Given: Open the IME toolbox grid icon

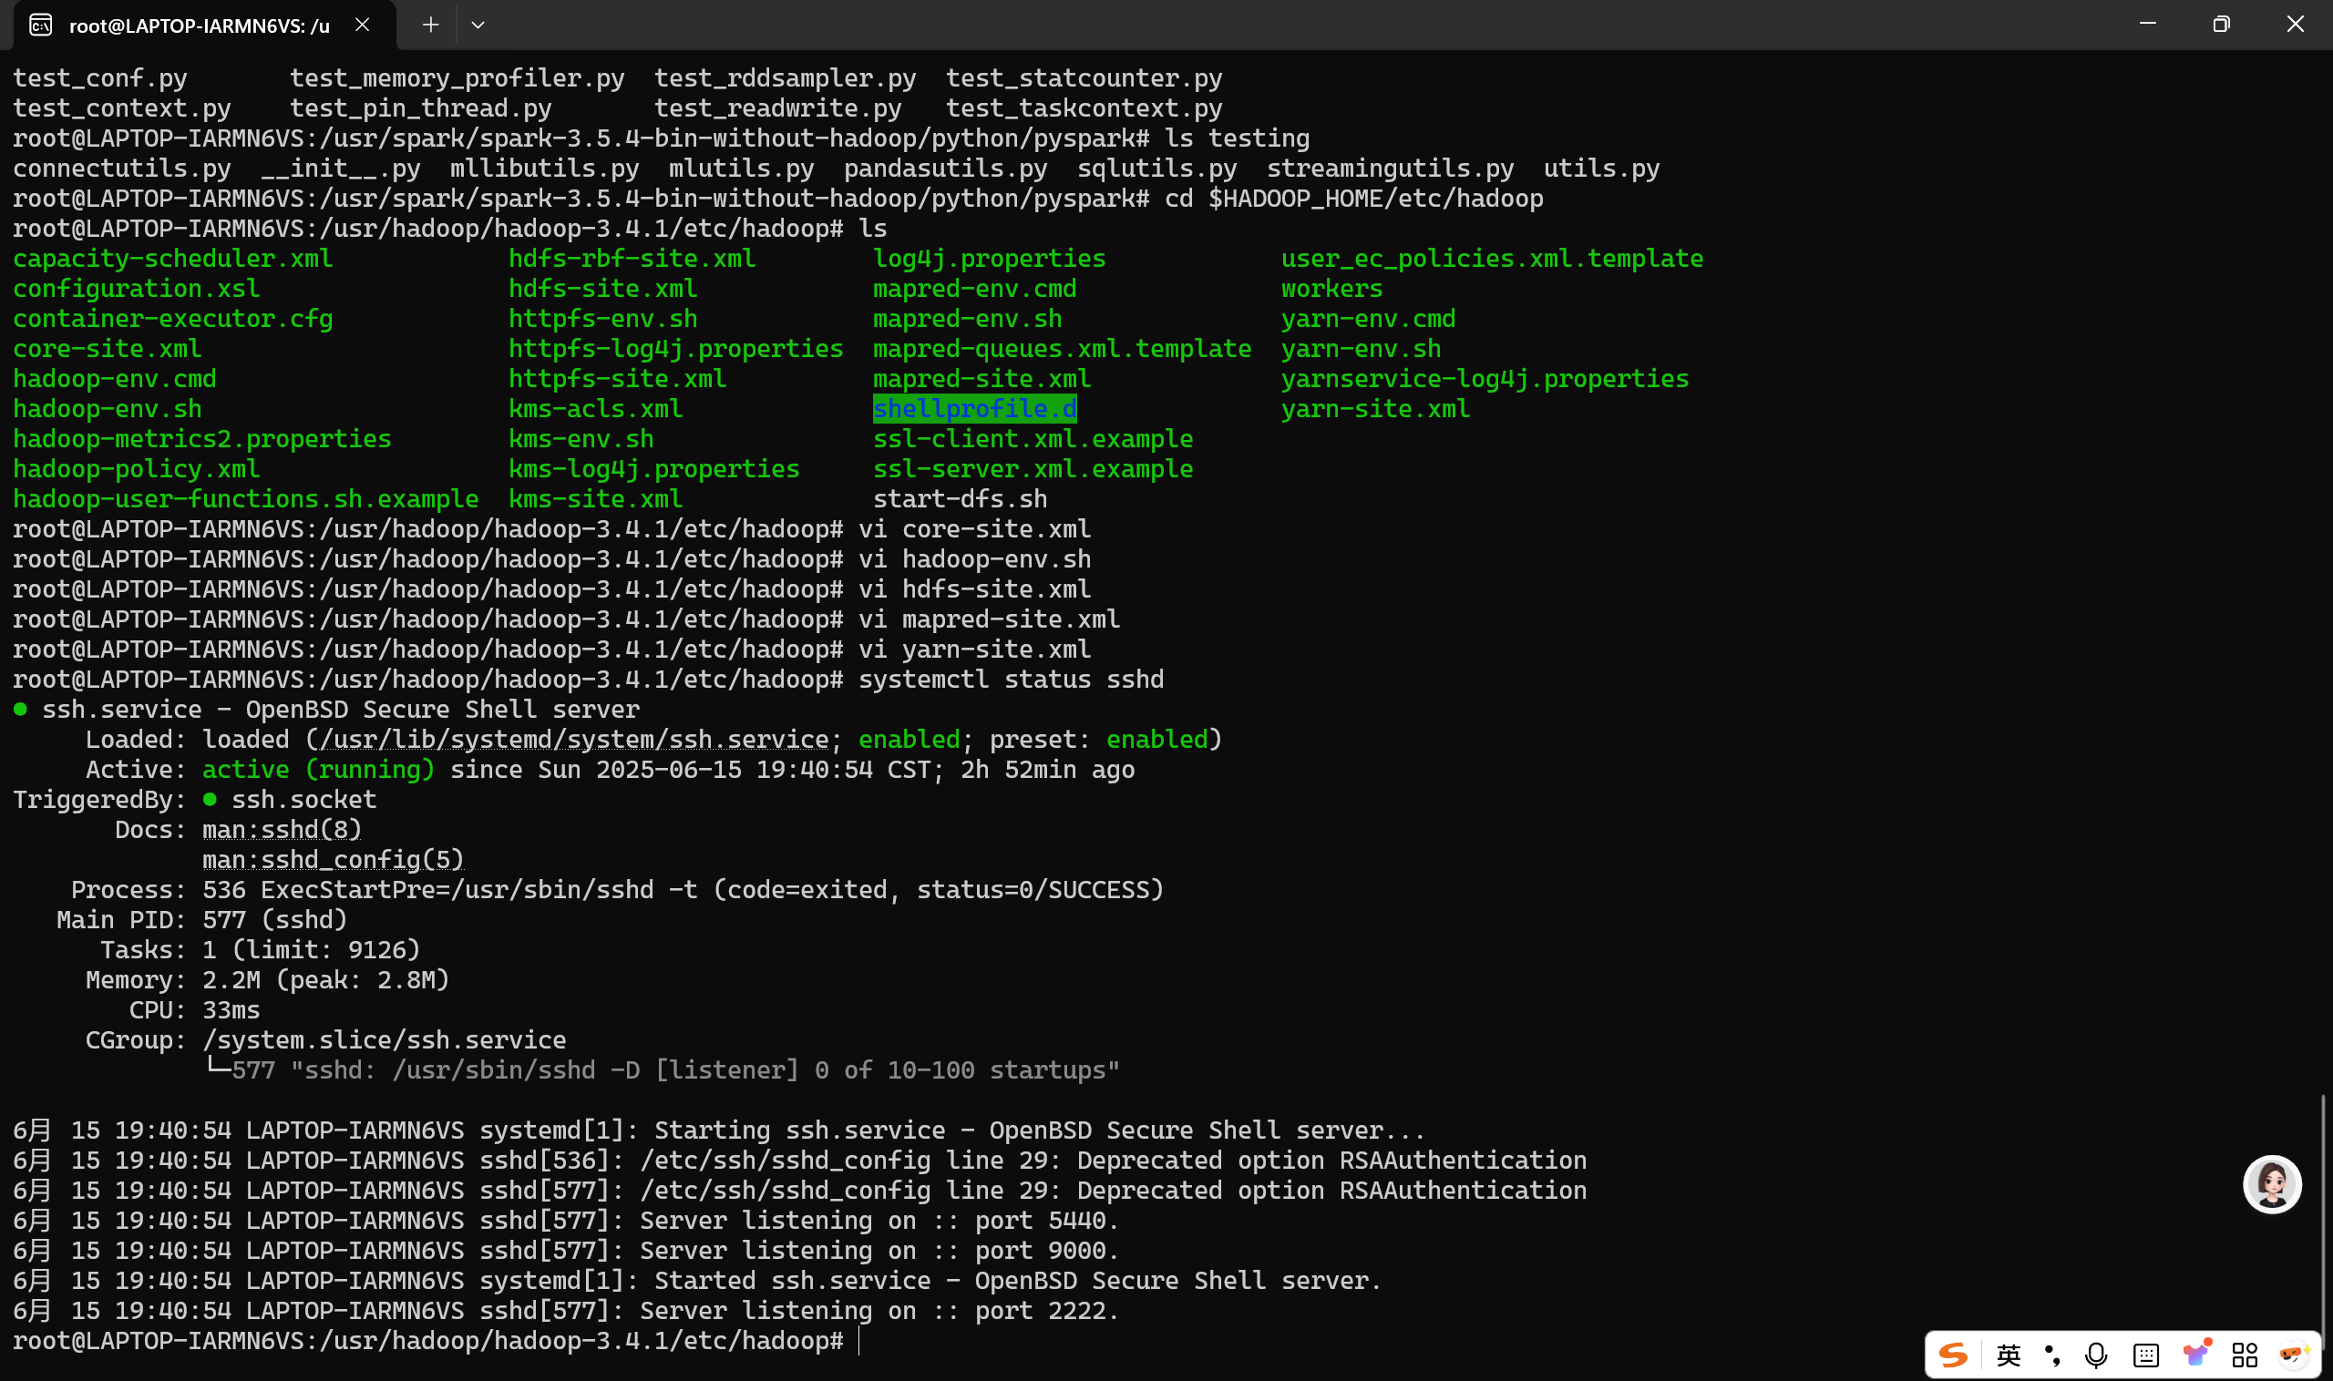Looking at the screenshot, I should click(2245, 1355).
